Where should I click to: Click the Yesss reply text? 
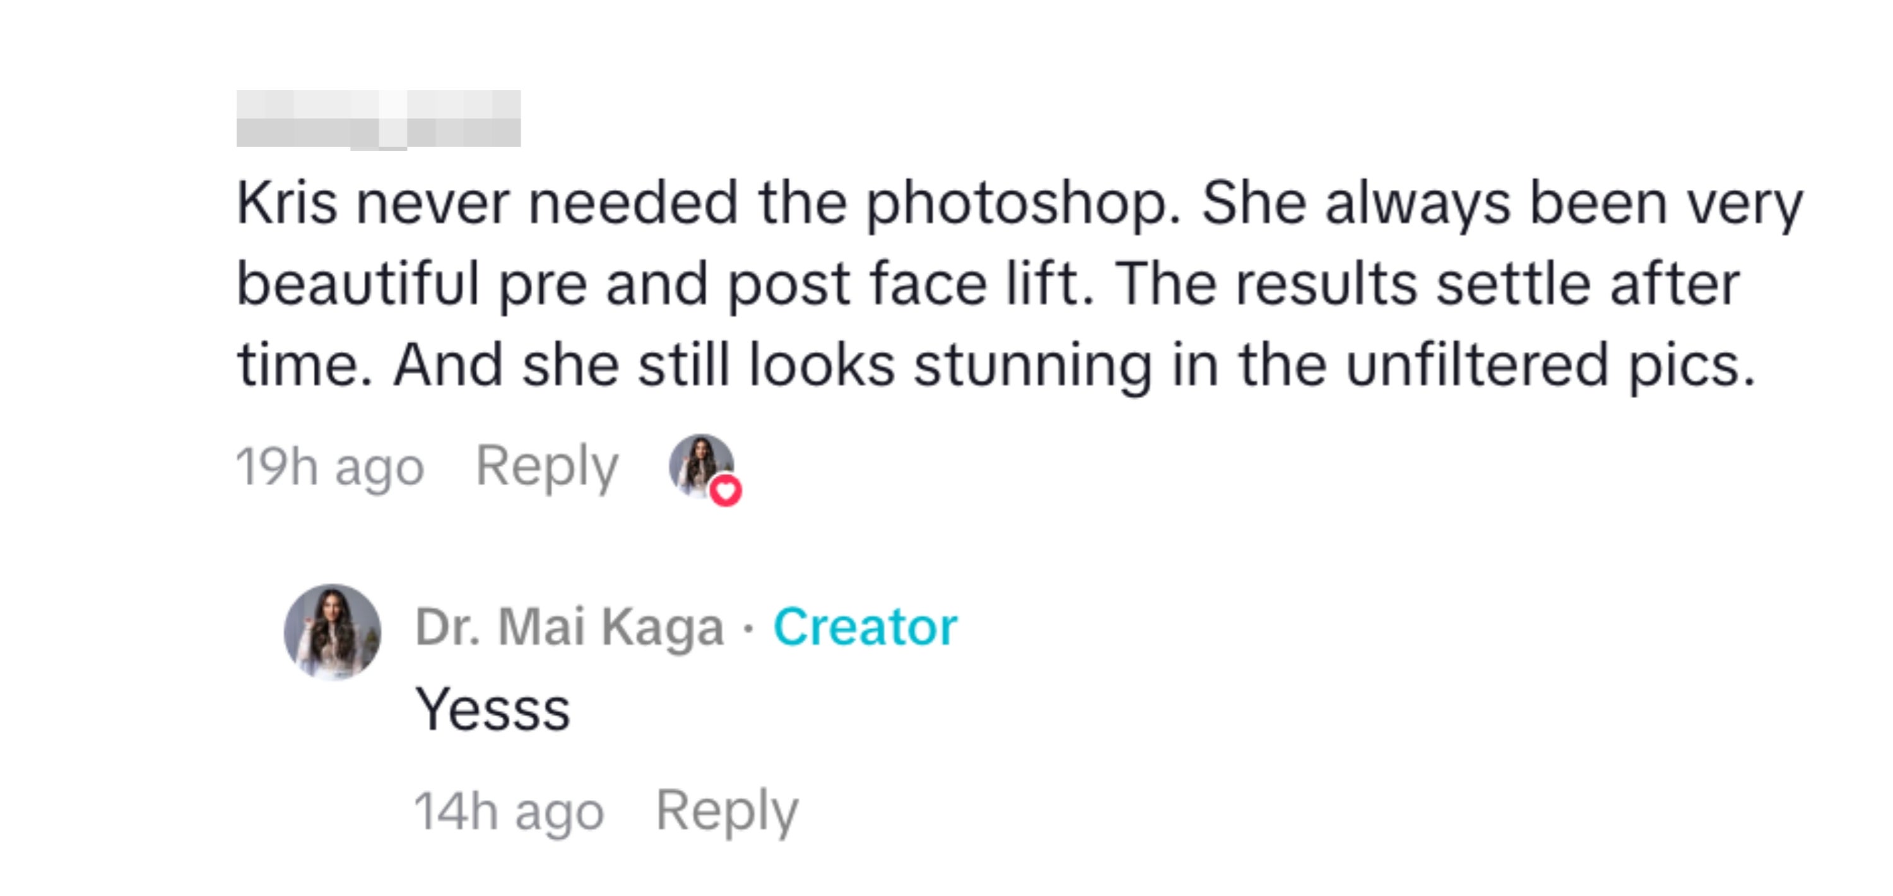click(492, 709)
